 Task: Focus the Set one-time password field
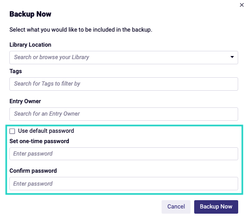[124, 154]
